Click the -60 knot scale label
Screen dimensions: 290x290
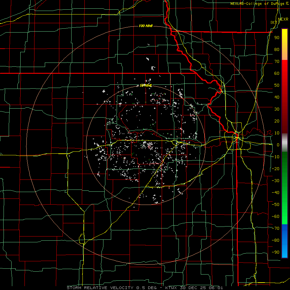pyautogui.click(x=275, y=217)
